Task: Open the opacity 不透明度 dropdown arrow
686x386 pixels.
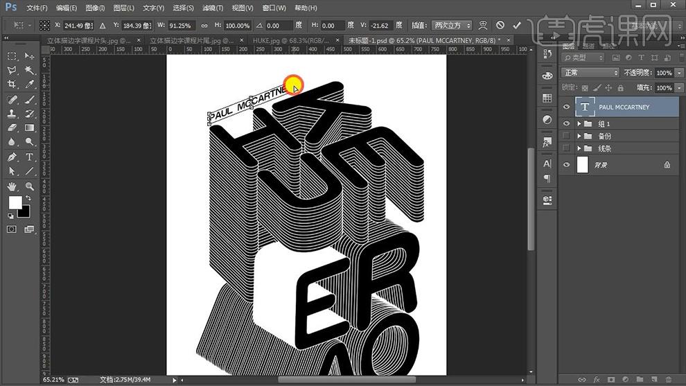Action: 679,73
